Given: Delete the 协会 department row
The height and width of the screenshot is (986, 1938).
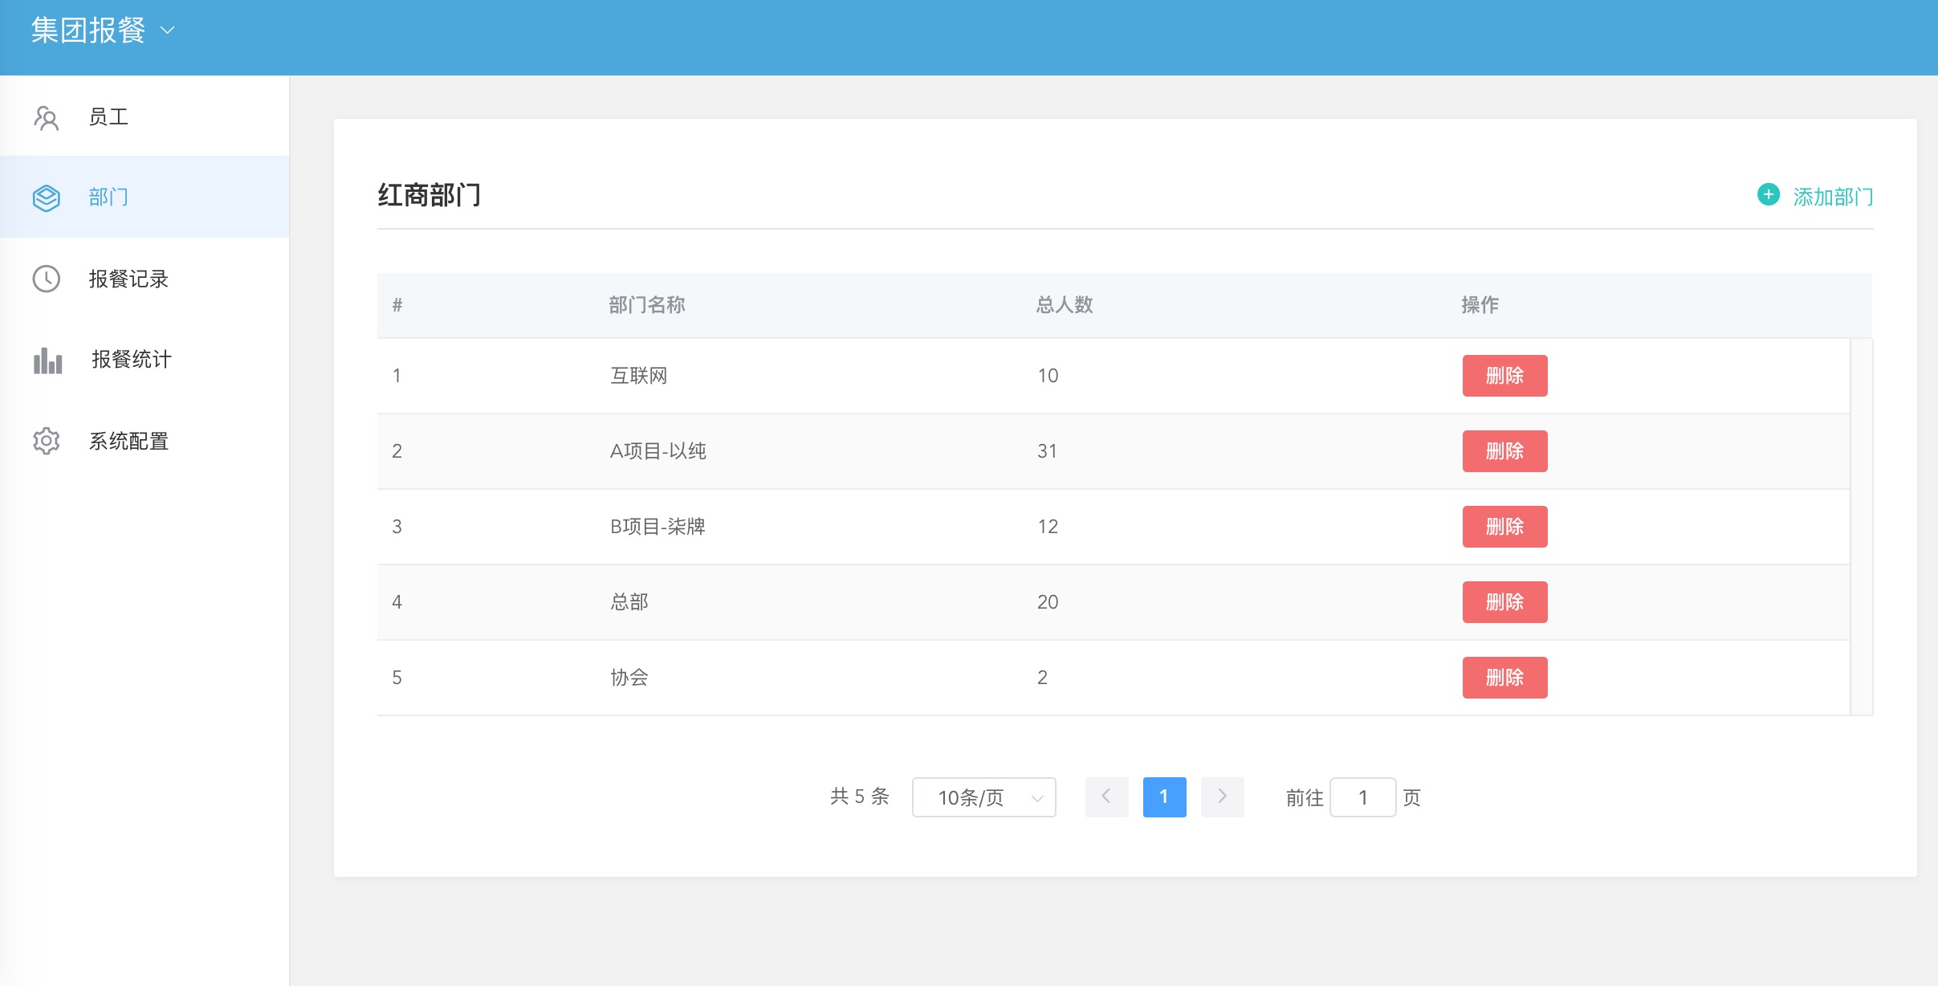Looking at the screenshot, I should 1504,677.
